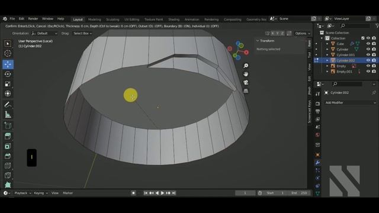
Task: Select the Scale tool
Action: pyautogui.click(x=8, y=84)
